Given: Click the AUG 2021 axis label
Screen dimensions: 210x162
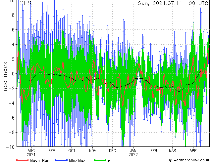Looking at the screenshot, I should [x=31, y=153].
